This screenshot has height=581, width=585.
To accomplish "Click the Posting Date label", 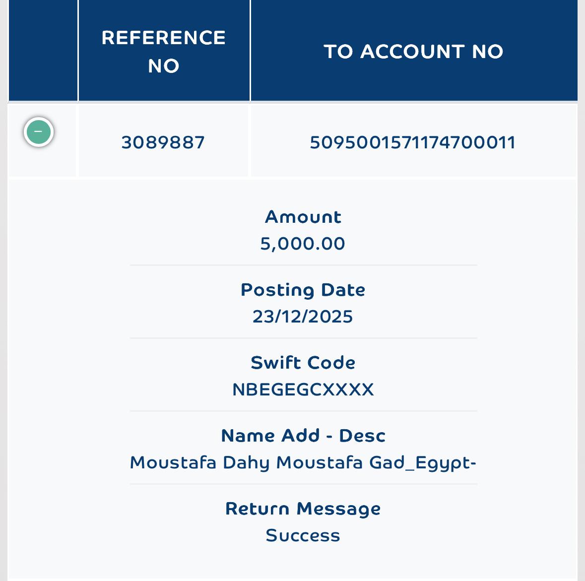I will pyautogui.click(x=303, y=290).
